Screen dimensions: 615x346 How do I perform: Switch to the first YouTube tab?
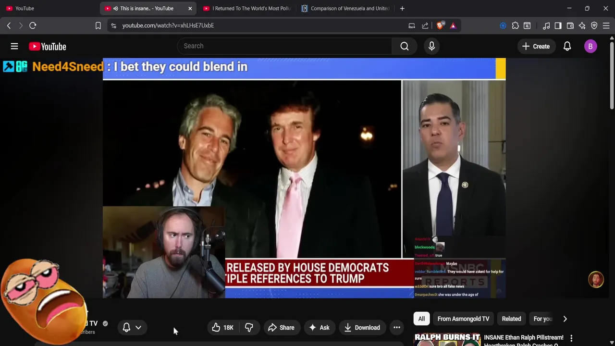[48, 8]
